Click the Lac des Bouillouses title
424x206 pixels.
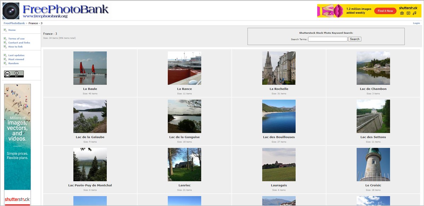(x=279, y=137)
